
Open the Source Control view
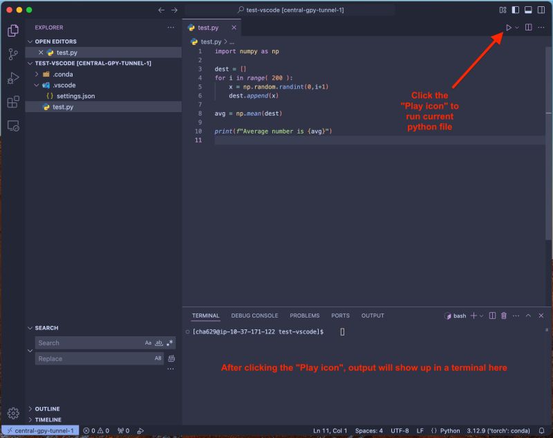coord(12,54)
